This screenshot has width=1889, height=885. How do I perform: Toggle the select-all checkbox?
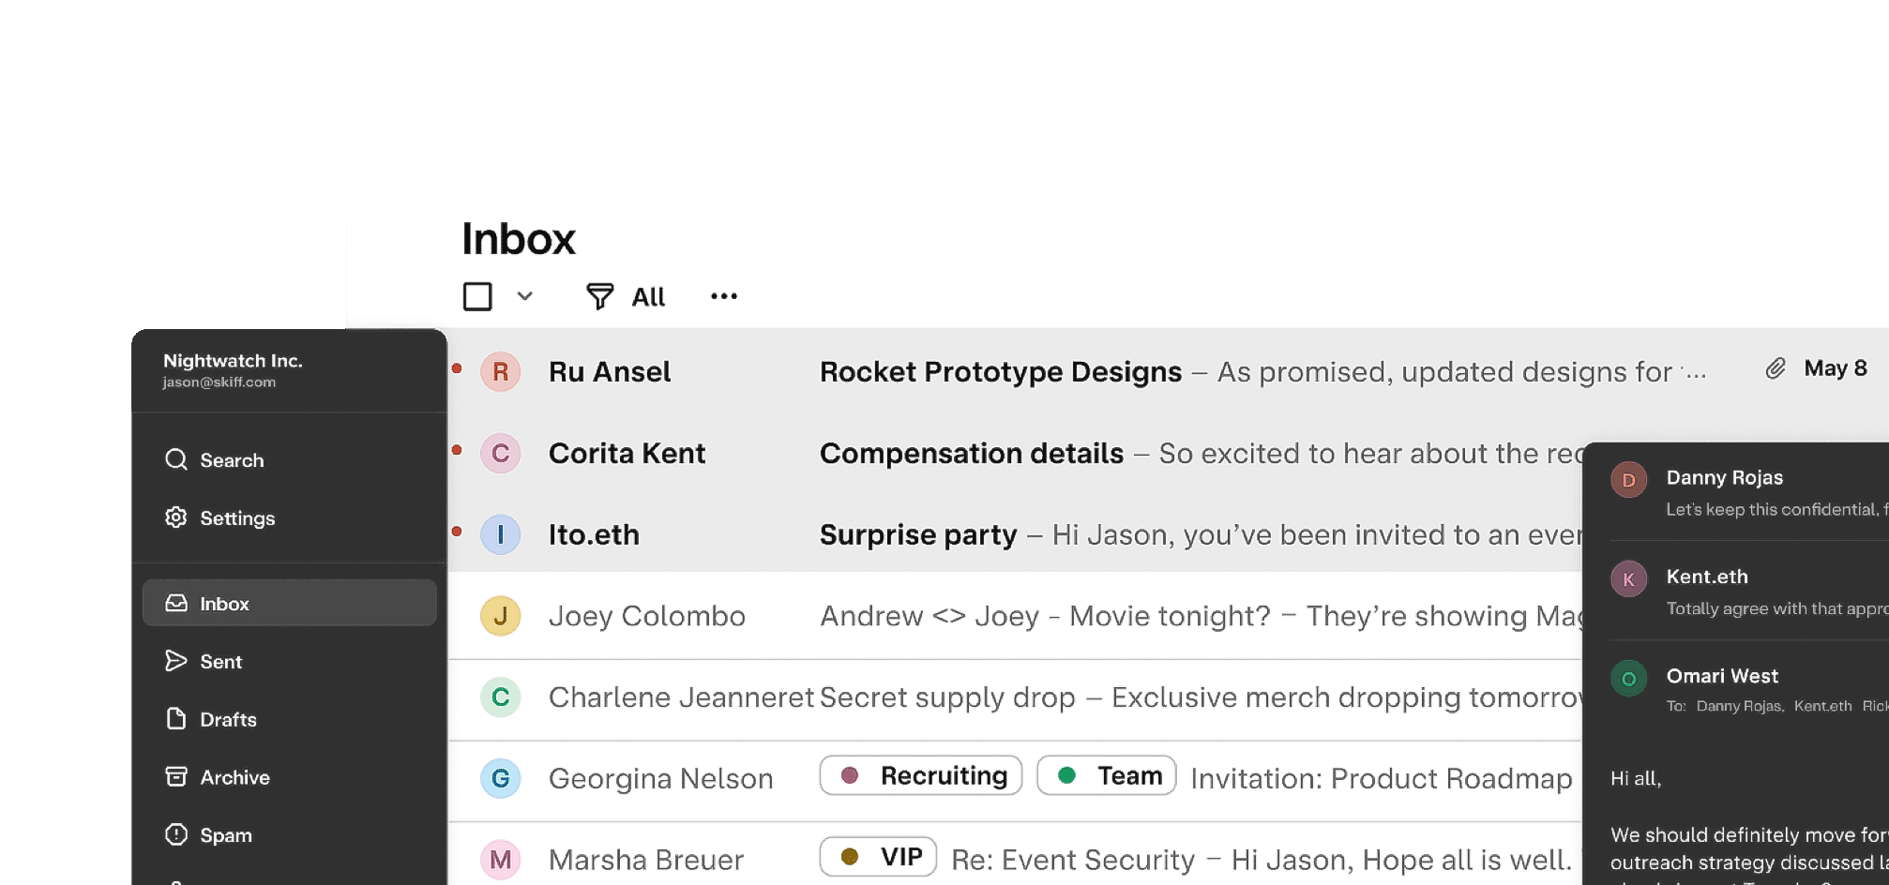[477, 296]
